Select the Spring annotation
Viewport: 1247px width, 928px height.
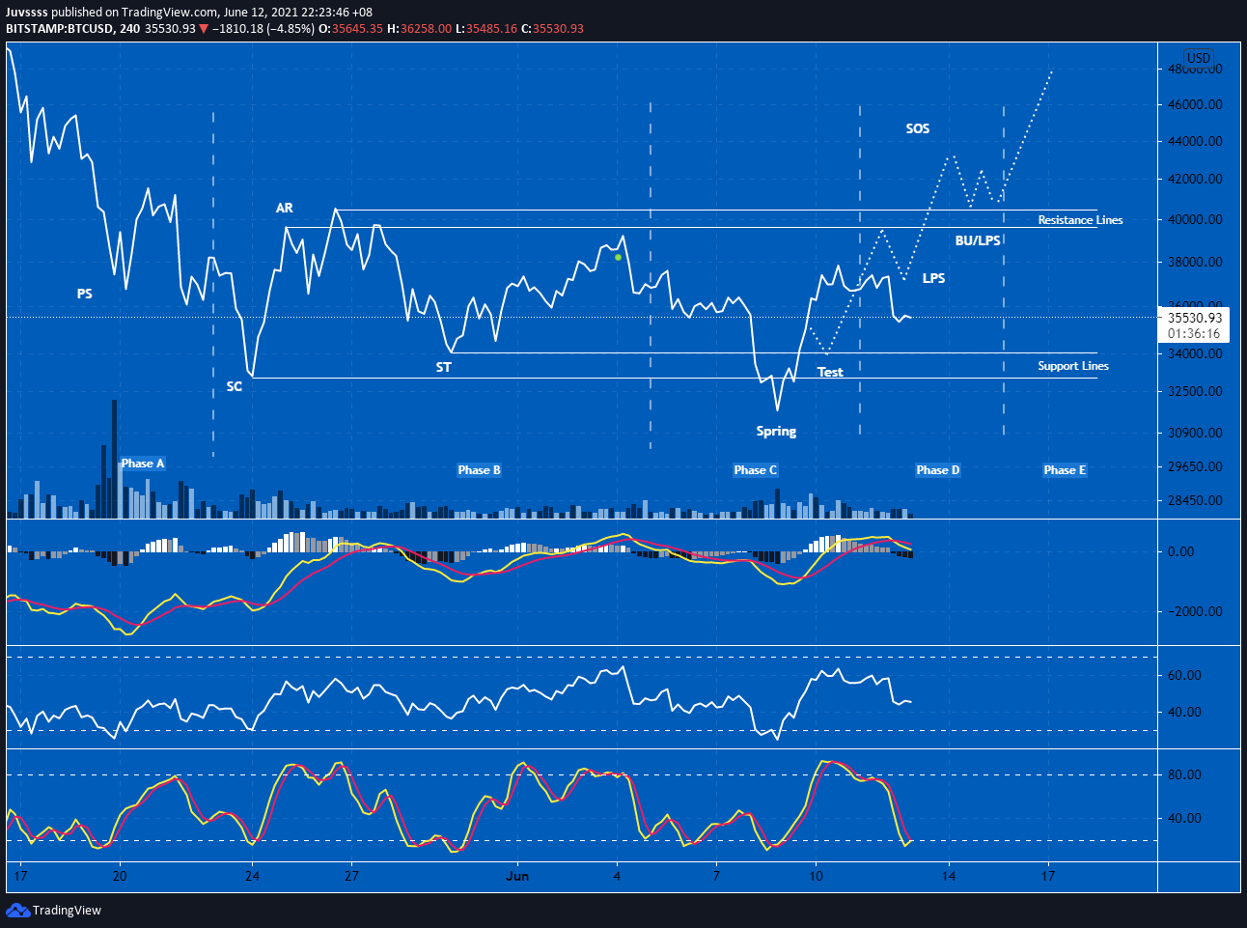(x=776, y=432)
